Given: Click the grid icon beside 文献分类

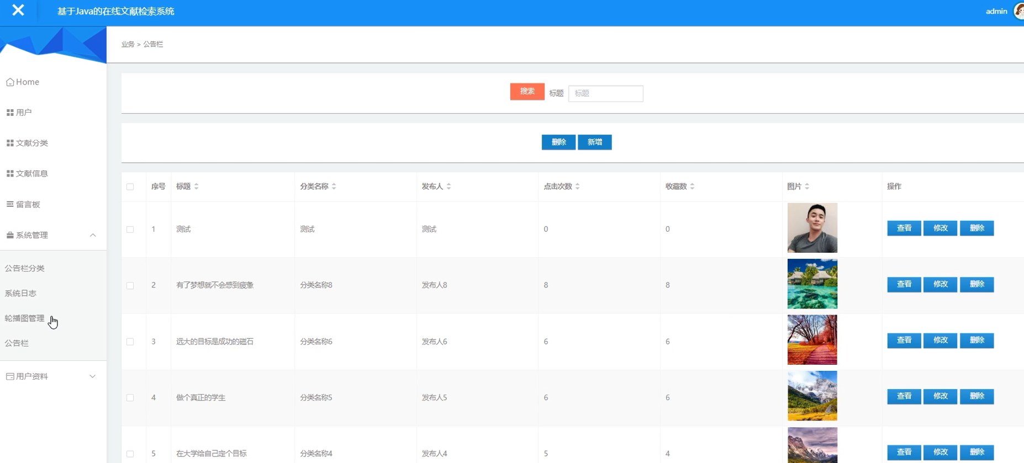Looking at the screenshot, I should coord(10,143).
